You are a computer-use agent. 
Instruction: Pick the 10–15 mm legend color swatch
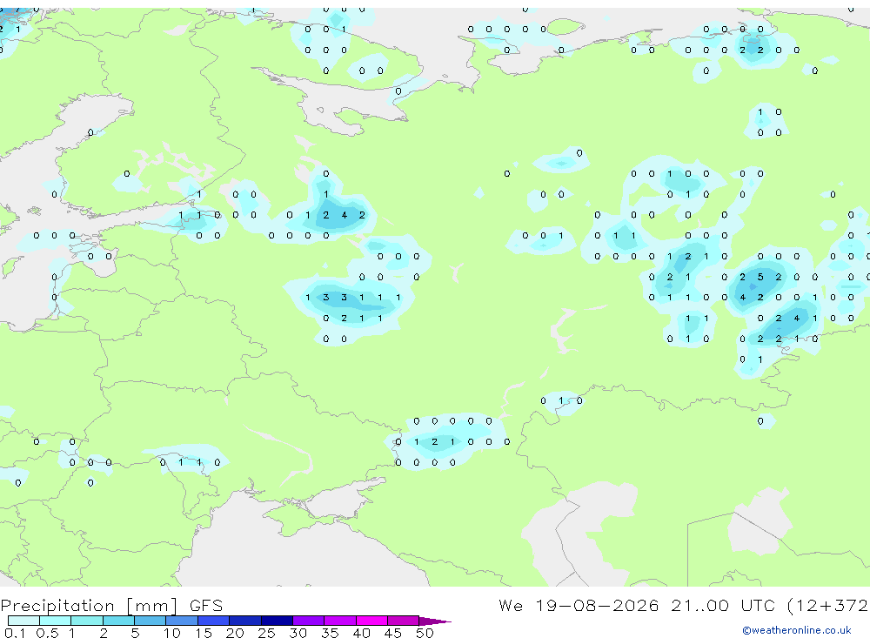182,621
